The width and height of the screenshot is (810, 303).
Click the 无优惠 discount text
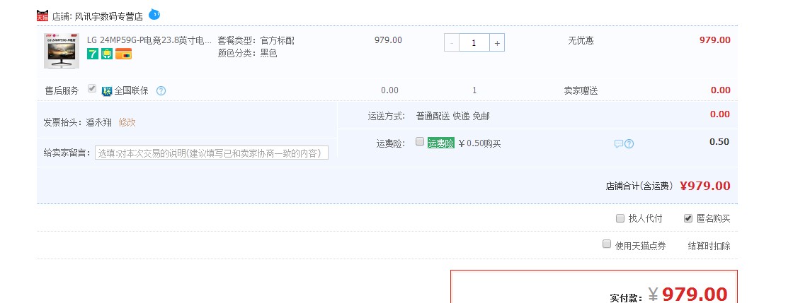pyautogui.click(x=581, y=40)
